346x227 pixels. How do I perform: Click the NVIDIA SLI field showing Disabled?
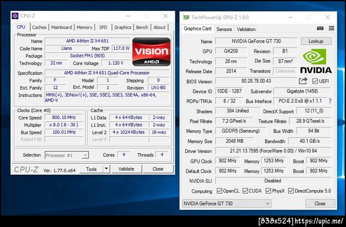273,181
